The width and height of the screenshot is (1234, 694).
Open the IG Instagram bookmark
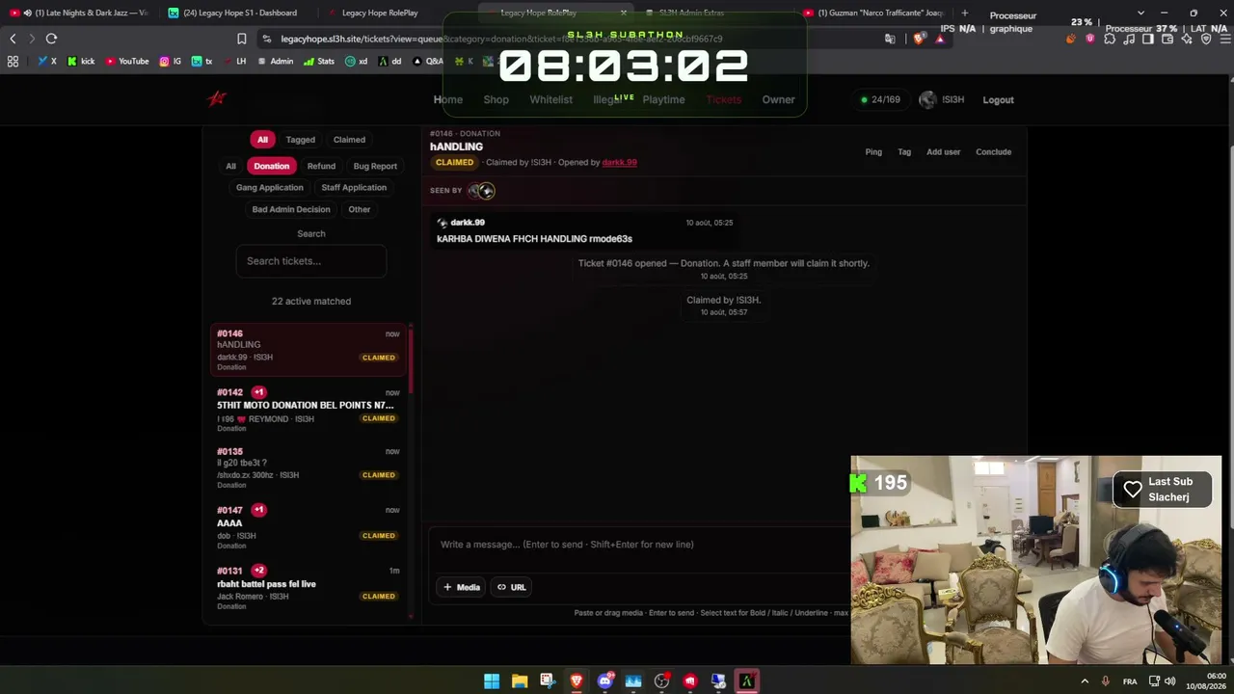pos(171,61)
